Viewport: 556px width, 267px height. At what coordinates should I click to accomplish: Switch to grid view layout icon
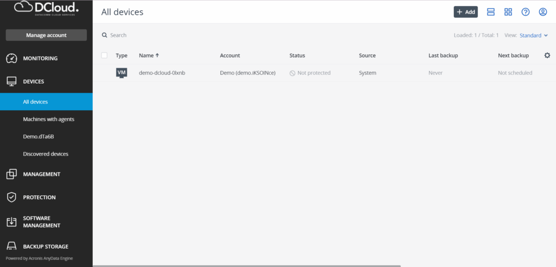(508, 12)
